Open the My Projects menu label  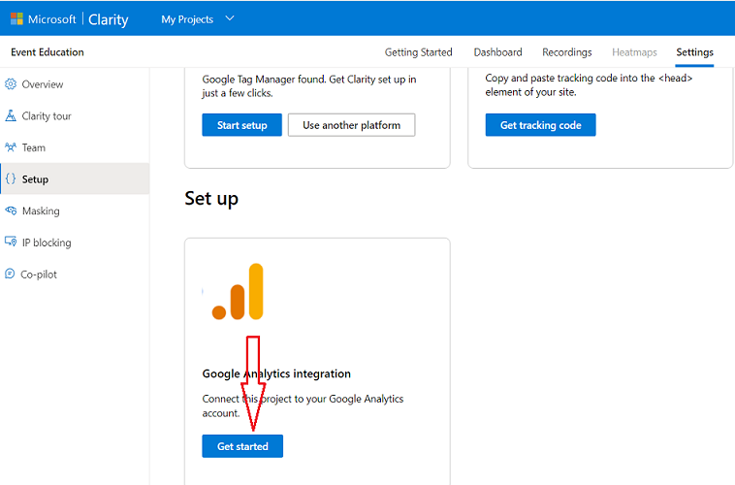coord(187,19)
